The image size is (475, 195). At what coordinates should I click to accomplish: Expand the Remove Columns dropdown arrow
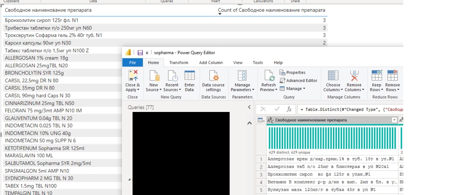coord(363,90)
